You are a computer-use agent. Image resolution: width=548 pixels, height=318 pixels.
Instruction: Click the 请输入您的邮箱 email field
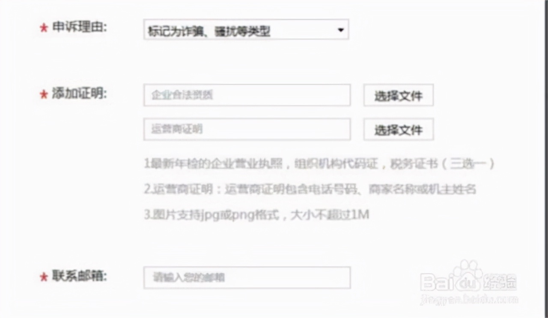click(x=247, y=277)
